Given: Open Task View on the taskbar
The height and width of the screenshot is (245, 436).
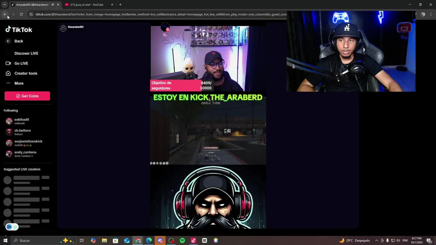Looking at the screenshot, I should tap(82, 241).
